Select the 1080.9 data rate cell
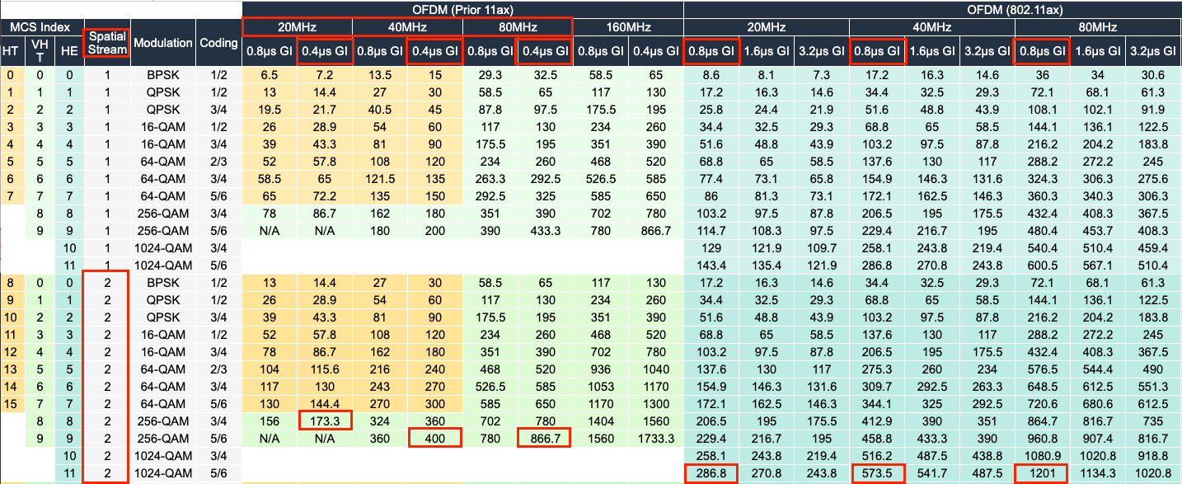Image resolution: width=1182 pixels, height=484 pixels. pos(1043,455)
